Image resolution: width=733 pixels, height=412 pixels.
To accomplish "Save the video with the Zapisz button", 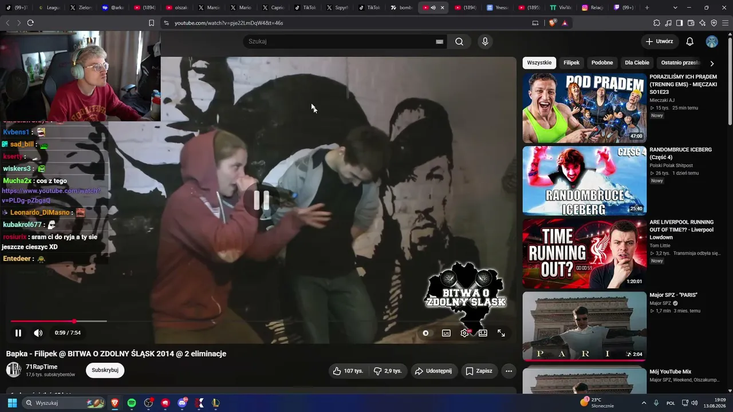I will pyautogui.click(x=479, y=371).
